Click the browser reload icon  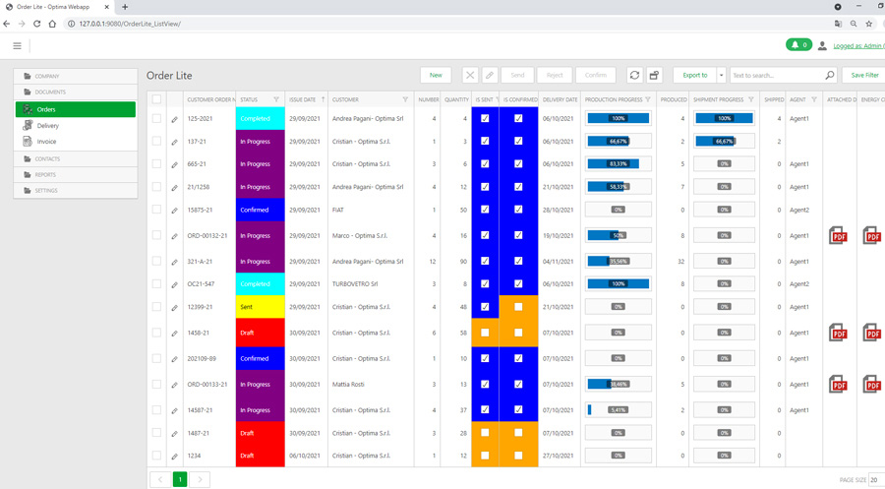36,24
